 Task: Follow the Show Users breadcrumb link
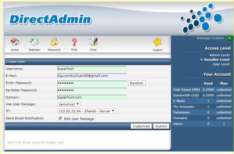point(31,142)
